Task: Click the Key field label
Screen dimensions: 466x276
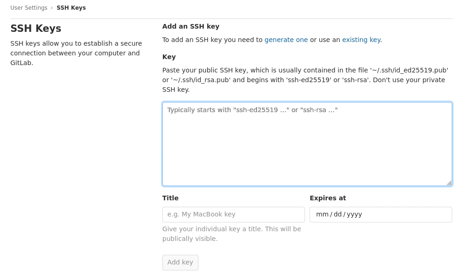Action: click(x=169, y=57)
